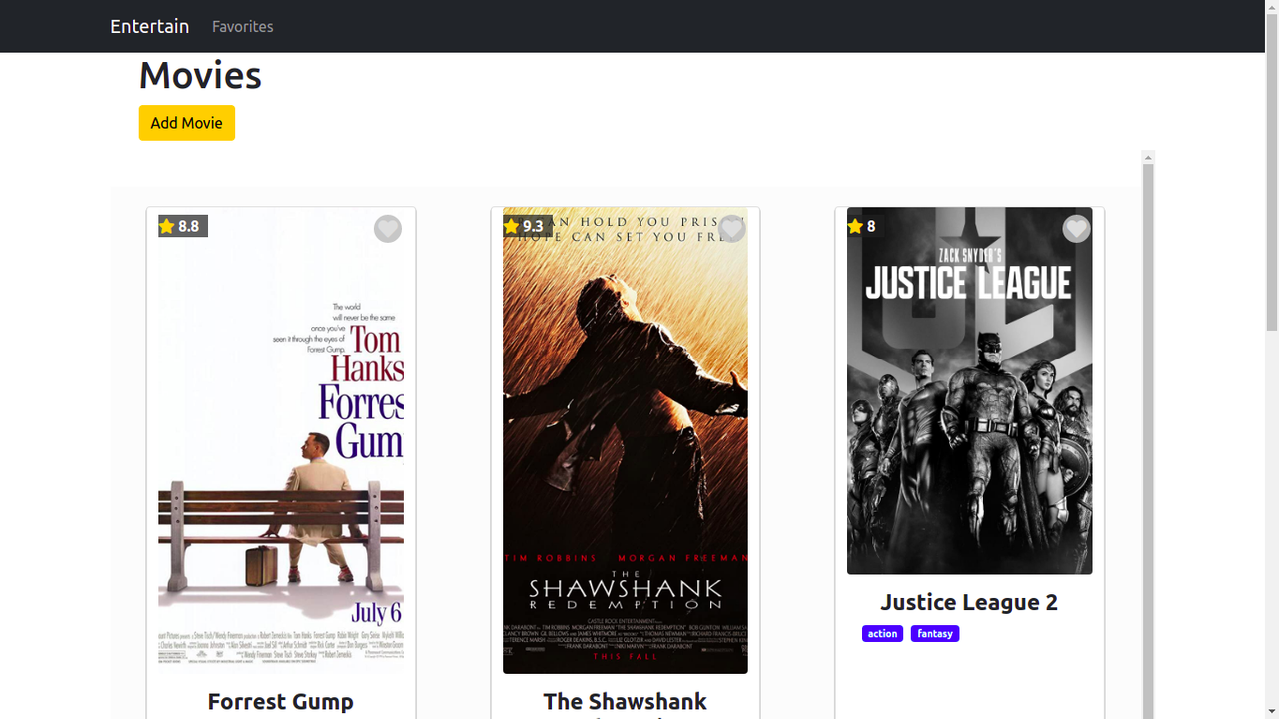
Task: Open the Justice League poster image
Action: coord(969,390)
